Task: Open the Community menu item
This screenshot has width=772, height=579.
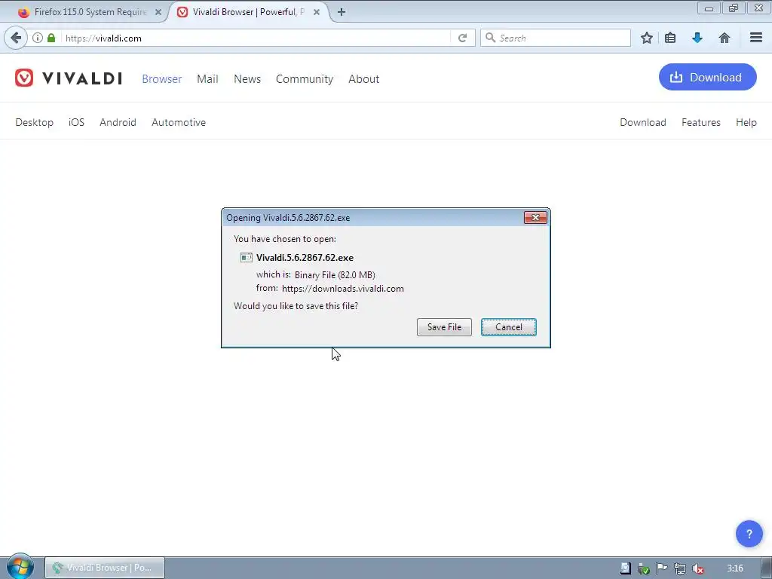Action: 305,78
